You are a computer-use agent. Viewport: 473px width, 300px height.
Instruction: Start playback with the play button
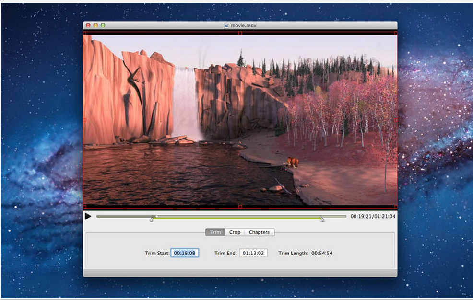(x=88, y=216)
